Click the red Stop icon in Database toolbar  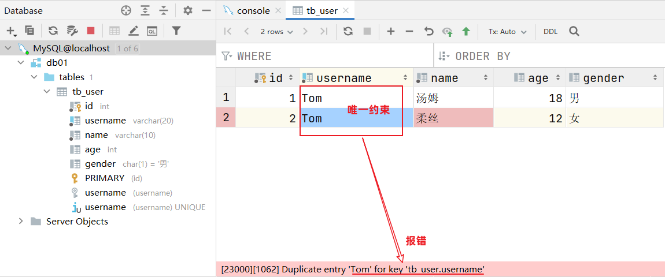pos(91,31)
